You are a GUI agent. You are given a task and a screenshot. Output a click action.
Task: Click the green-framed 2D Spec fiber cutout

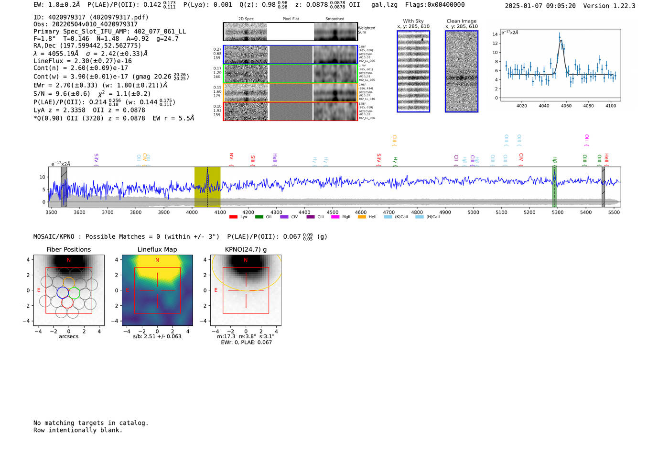click(x=246, y=74)
